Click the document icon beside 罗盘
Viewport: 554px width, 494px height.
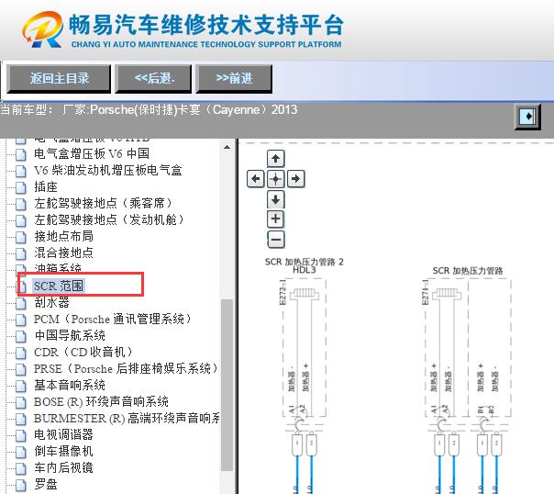[21, 485]
